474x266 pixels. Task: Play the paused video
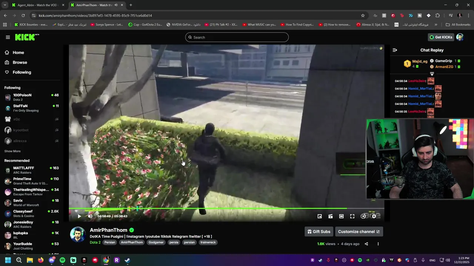pos(79,216)
